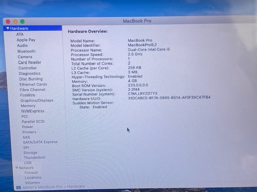Image resolution: width=257 pixels, height=192 pixels.
Task: Click admin's MacBook Pro in path bar
Action: [x=42, y=187]
